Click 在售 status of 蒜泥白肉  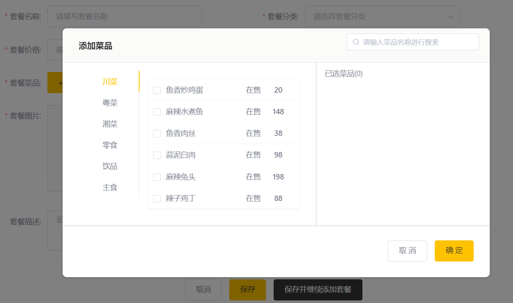point(253,155)
